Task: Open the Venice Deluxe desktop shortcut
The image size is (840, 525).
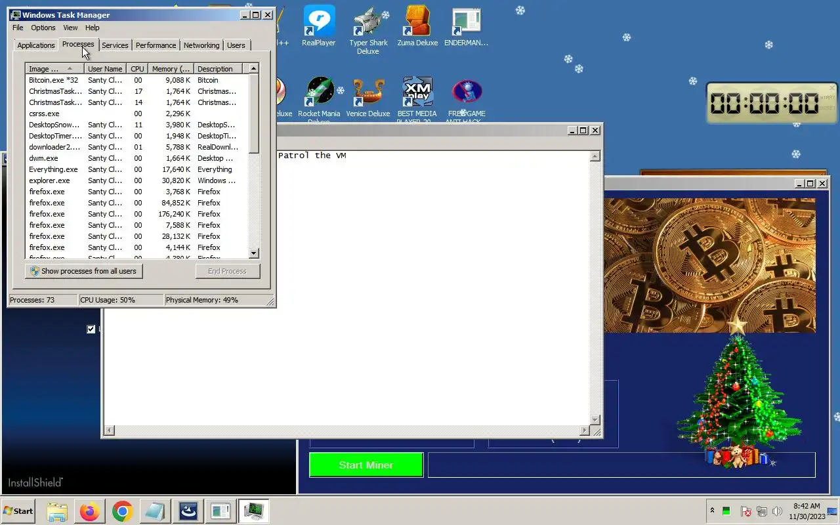Action: point(368,98)
